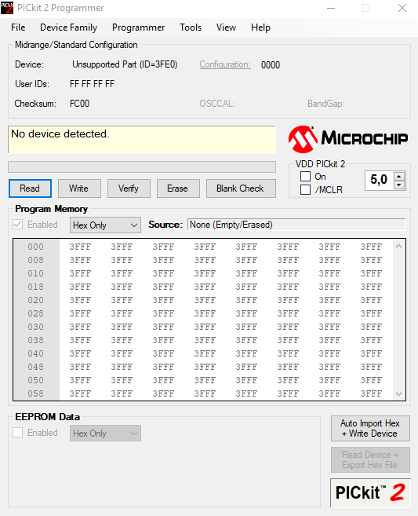The image size is (418, 516).
Task: Click the Erase button
Action: tap(178, 188)
